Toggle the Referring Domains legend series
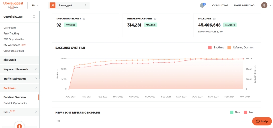This screenshot has width=273, height=128. coord(240,48)
